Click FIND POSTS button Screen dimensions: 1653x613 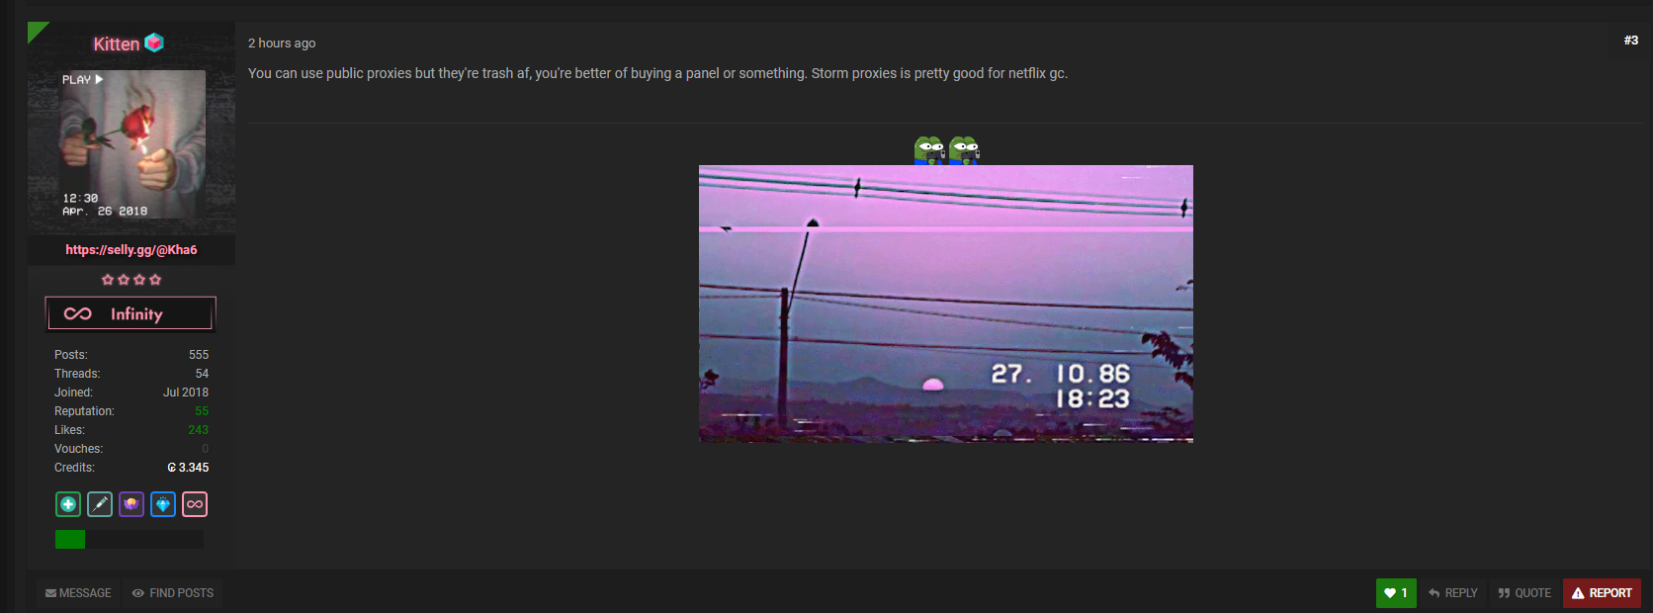[173, 593]
